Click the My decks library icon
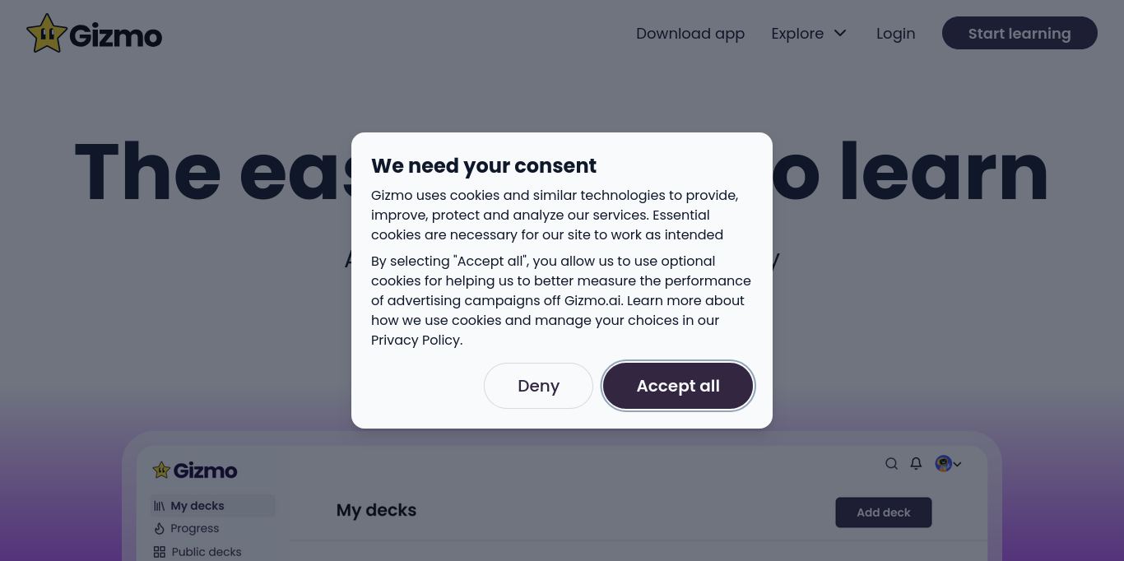1124x561 pixels. 159,505
